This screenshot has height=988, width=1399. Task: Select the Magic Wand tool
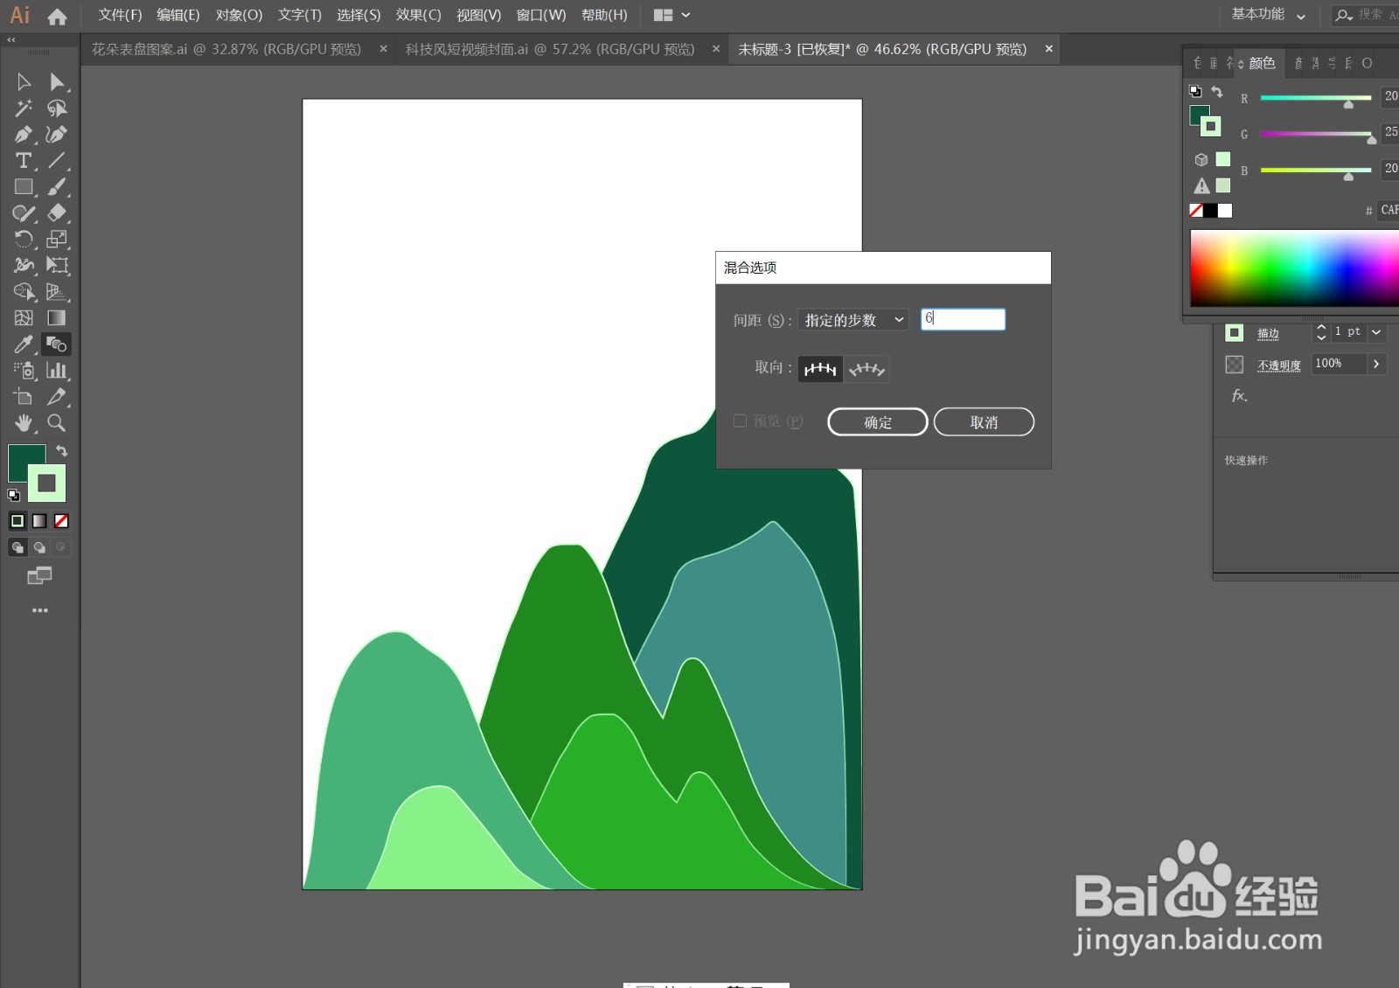[24, 108]
